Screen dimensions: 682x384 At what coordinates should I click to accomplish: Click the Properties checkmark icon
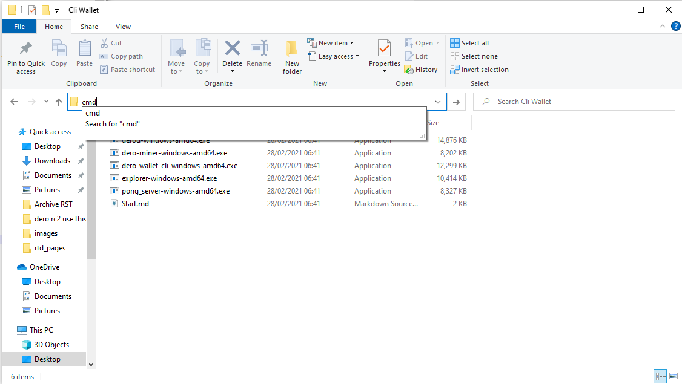coord(384,48)
